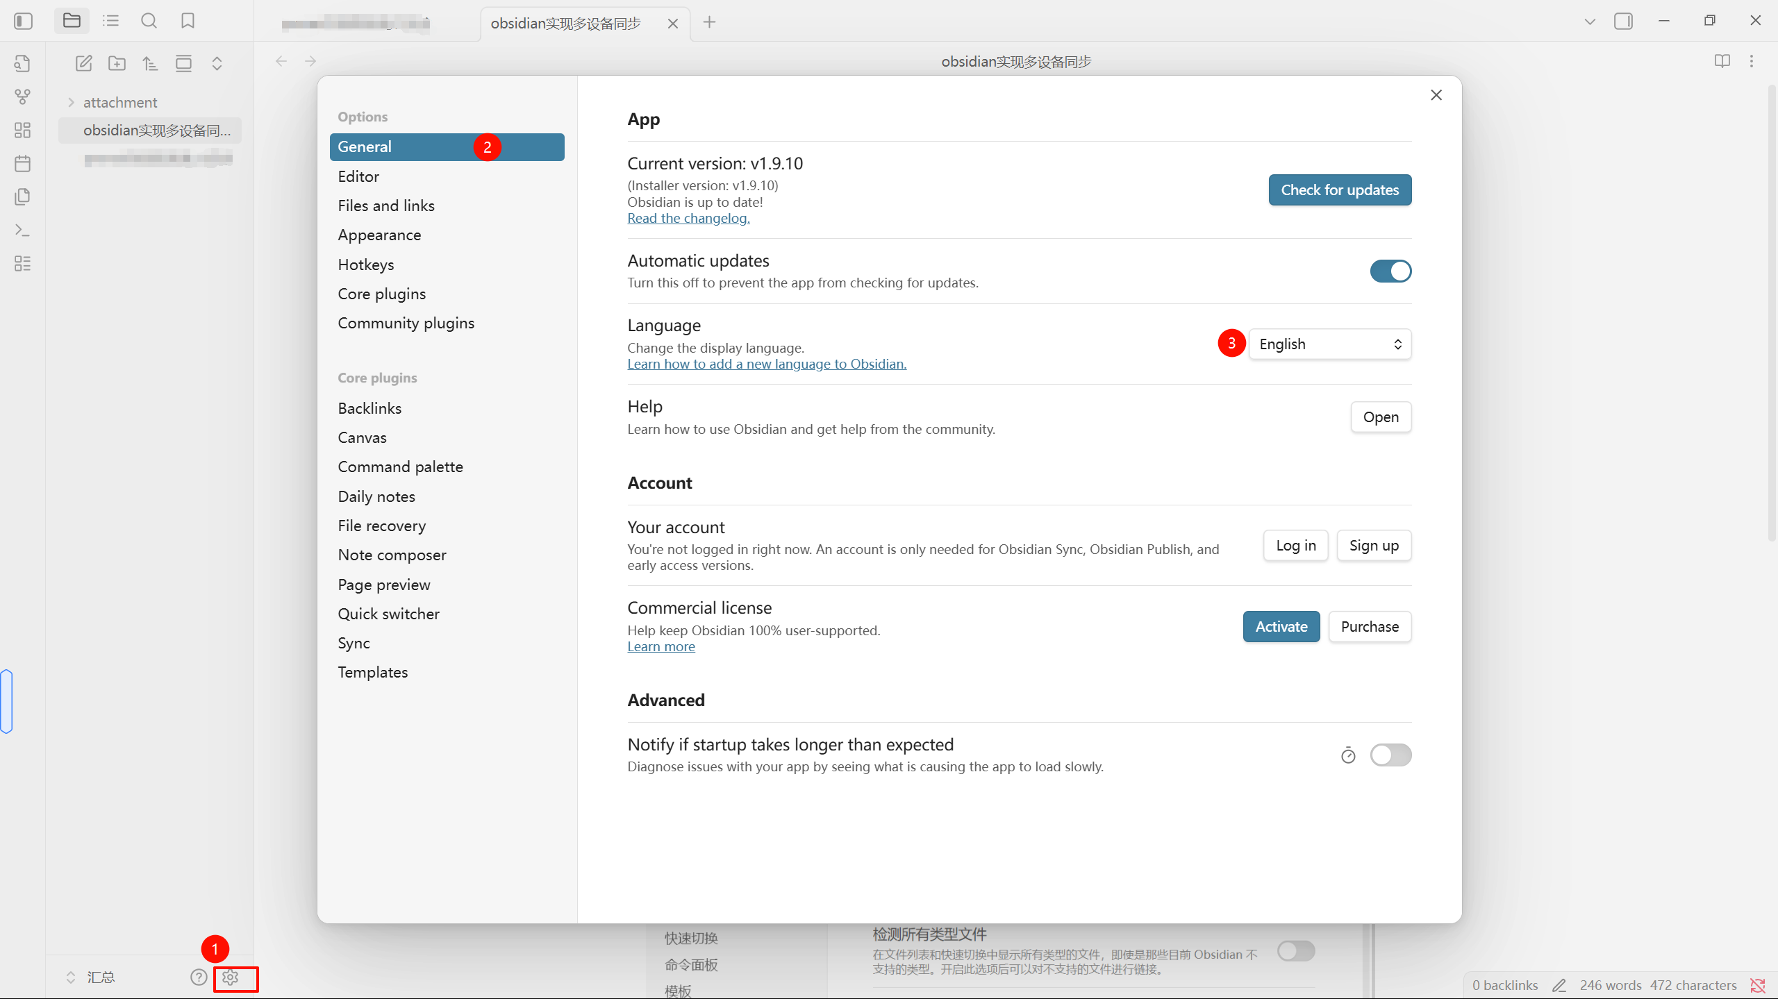Create new canvas ribbon icon
Image resolution: width=1778 pixels, height=999 pixels.
click(22, 131)
